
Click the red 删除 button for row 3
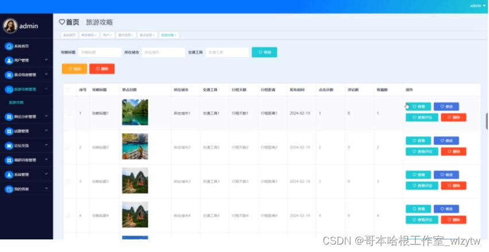[x=454, y=186]
